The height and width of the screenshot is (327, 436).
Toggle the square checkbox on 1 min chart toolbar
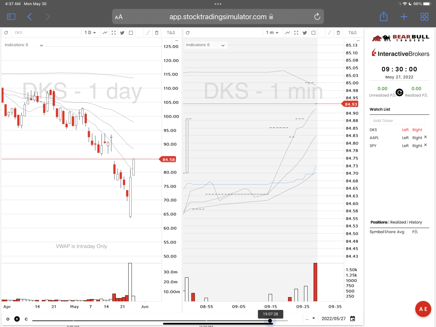tap(313, 33)
